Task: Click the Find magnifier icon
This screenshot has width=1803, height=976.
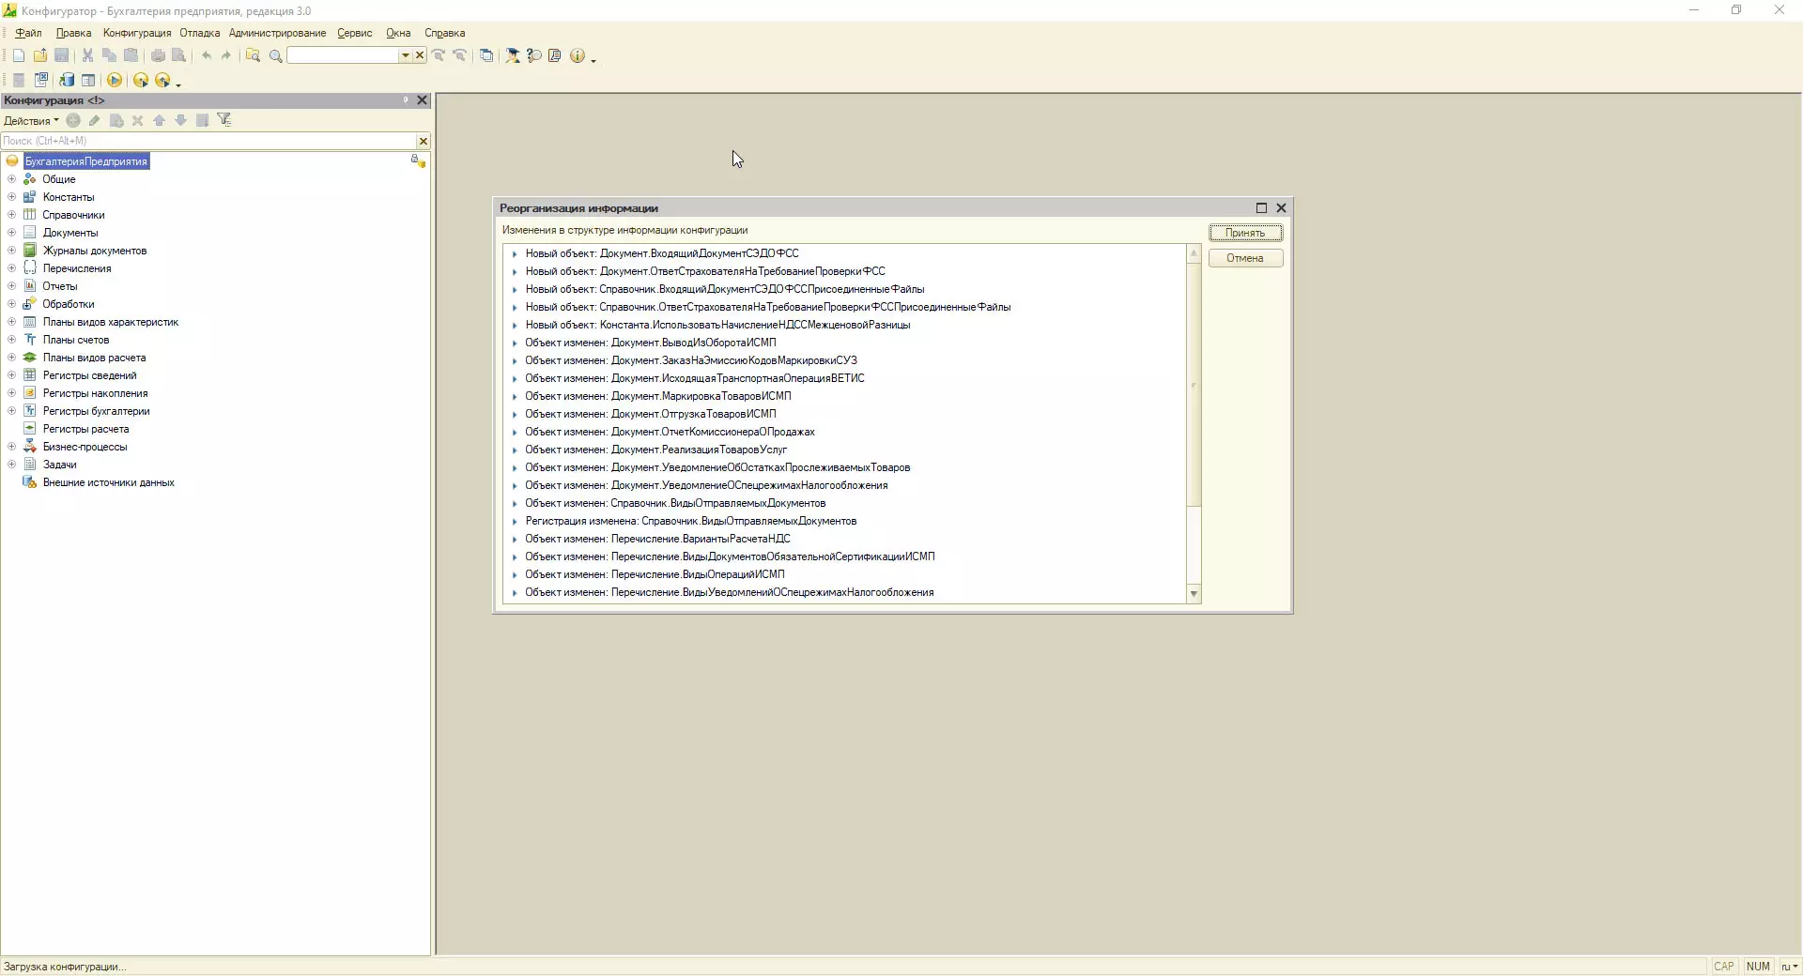Action: (276, 56)
